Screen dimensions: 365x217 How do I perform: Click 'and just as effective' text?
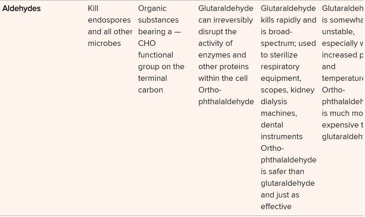[x=280, y=200]
